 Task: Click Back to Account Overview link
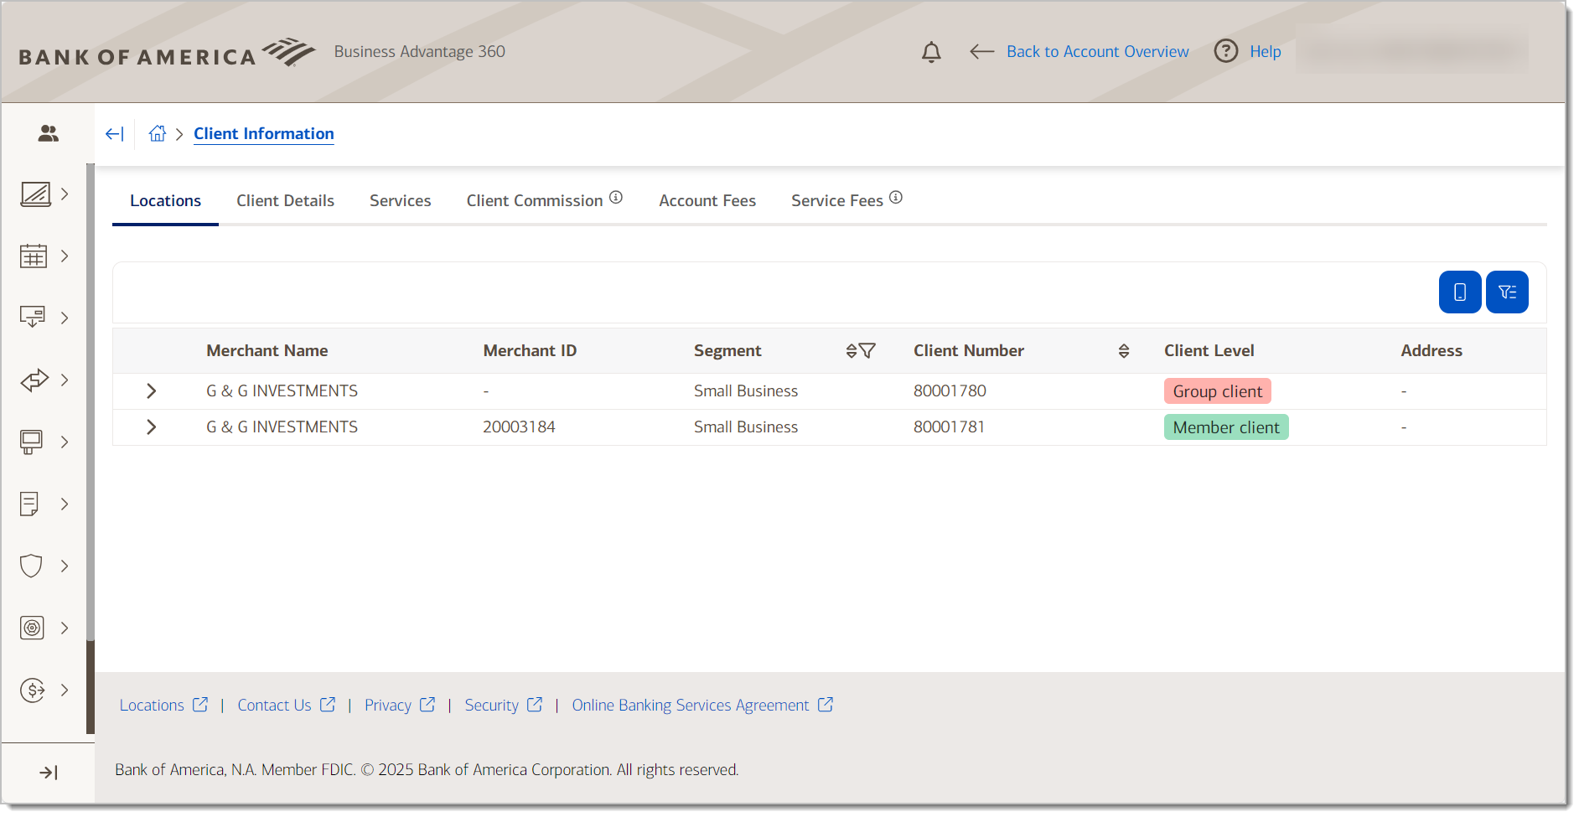[x=1096, y=52]
